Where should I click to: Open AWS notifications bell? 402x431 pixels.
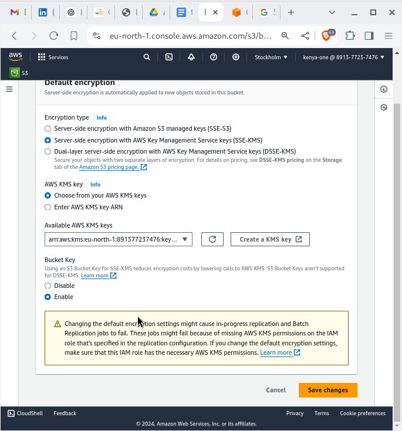tap(191, 57)
